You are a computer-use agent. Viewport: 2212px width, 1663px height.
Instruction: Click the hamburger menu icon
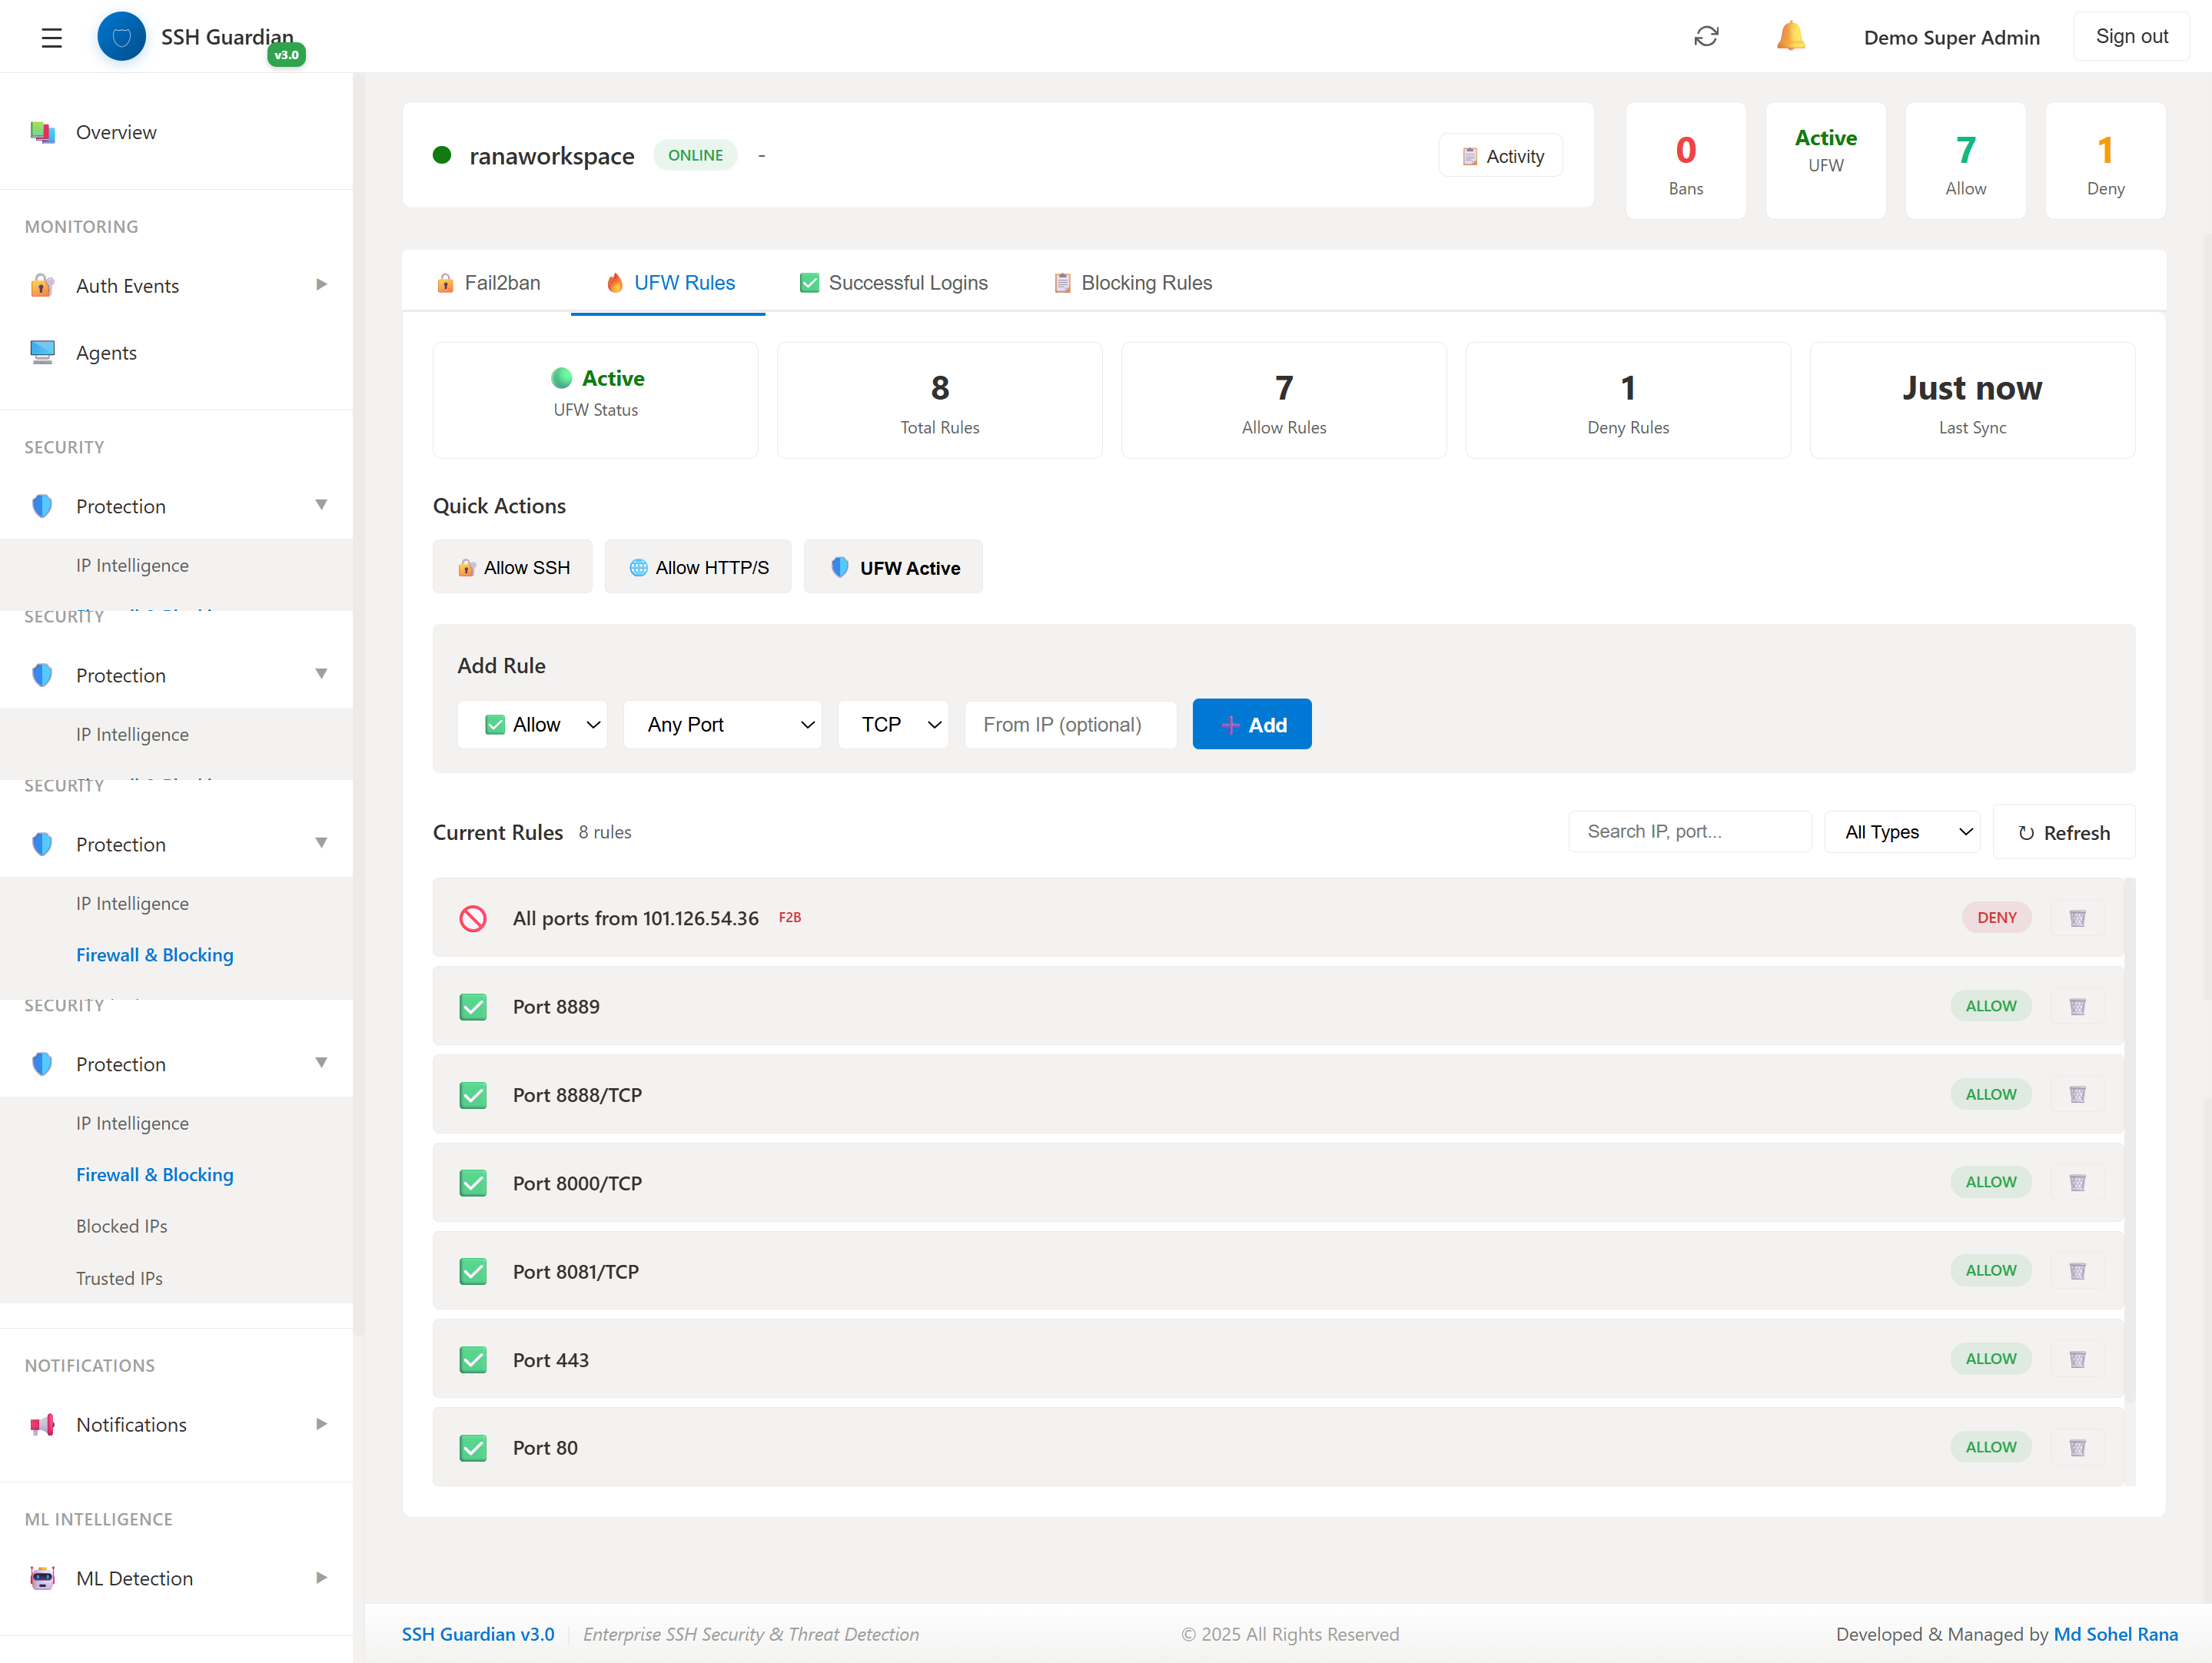coord(51,38)
